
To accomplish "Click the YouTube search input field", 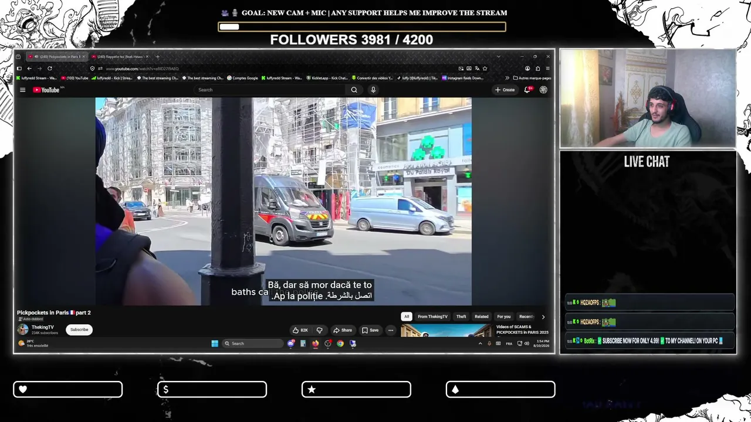I will pyautogui.click(x=270, y=90).
